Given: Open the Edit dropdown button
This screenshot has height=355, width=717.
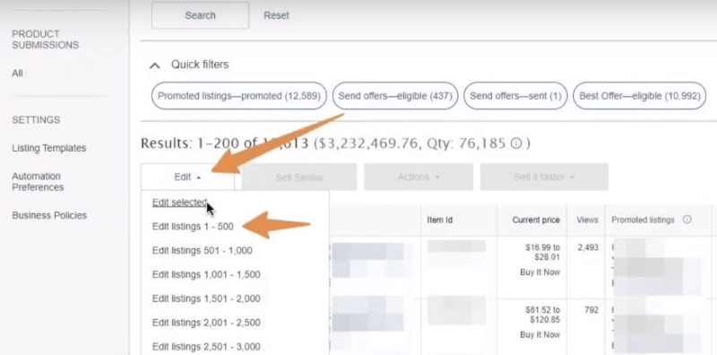Looking at the screenshot, I should (187, 177).
